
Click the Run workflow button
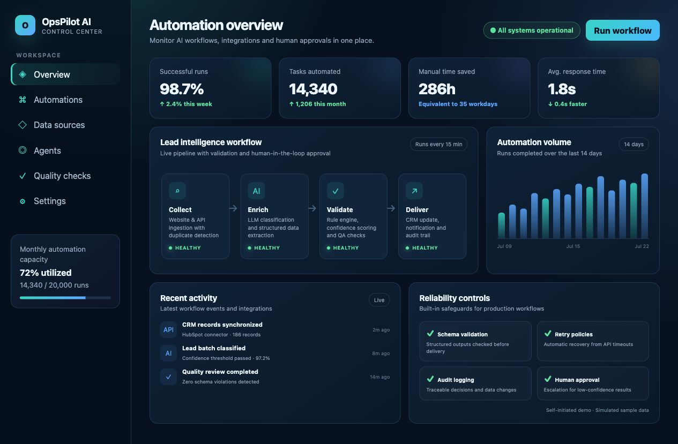tap(623, 31)
